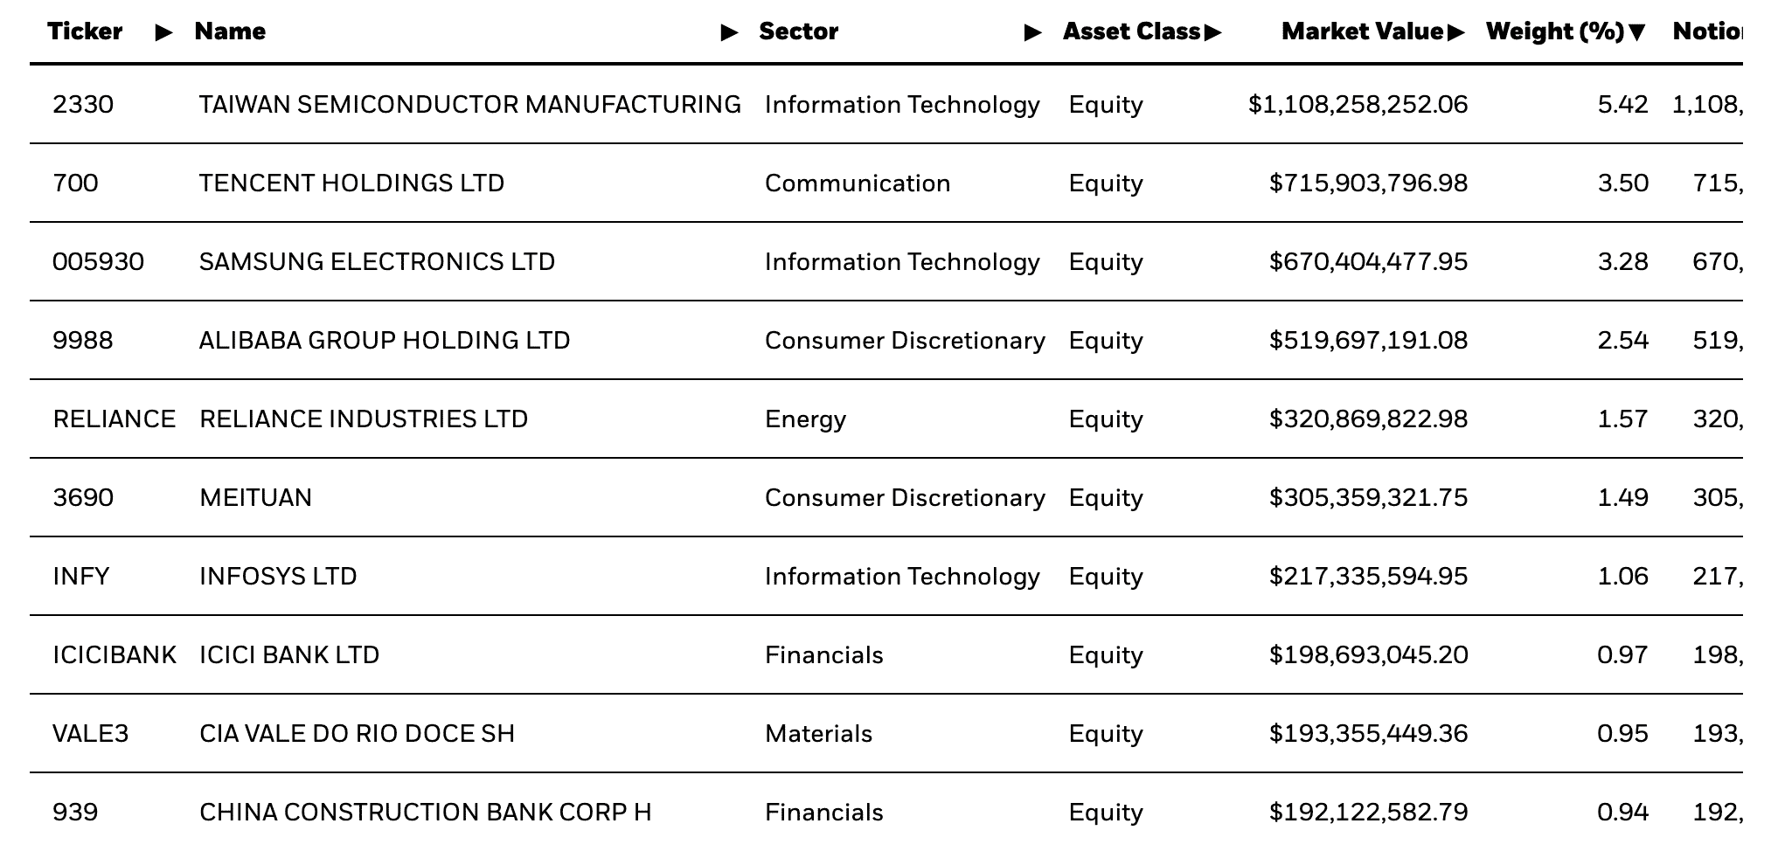Click the Infosys Ltd market value
Viewport: 1778px width, 865px height.
tap(1368, 577)
